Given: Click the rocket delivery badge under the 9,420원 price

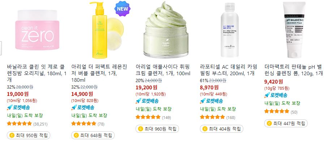Looking at the screenshot, I should coord(276,95).
